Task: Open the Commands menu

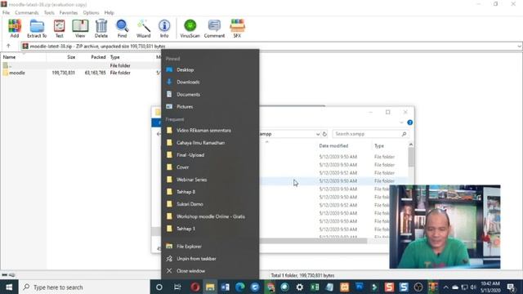Action: 27,13
